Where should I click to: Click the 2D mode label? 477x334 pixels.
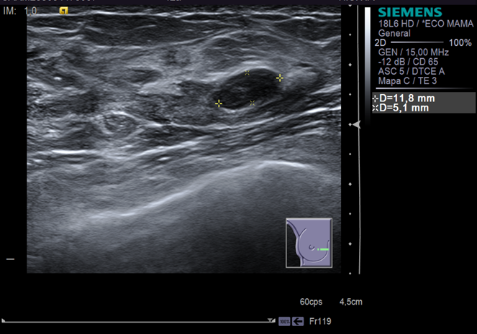click(x=380, y=42)
